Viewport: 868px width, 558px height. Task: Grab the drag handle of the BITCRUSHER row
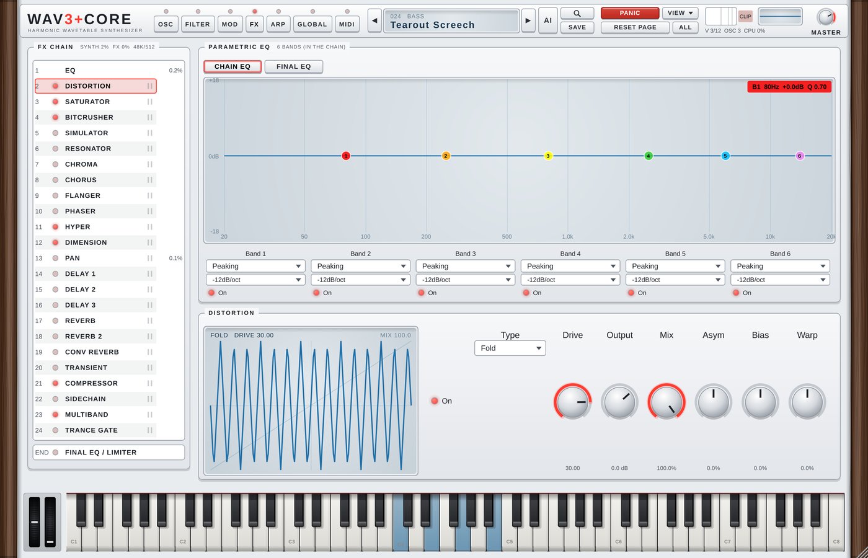tap(150, 117)
